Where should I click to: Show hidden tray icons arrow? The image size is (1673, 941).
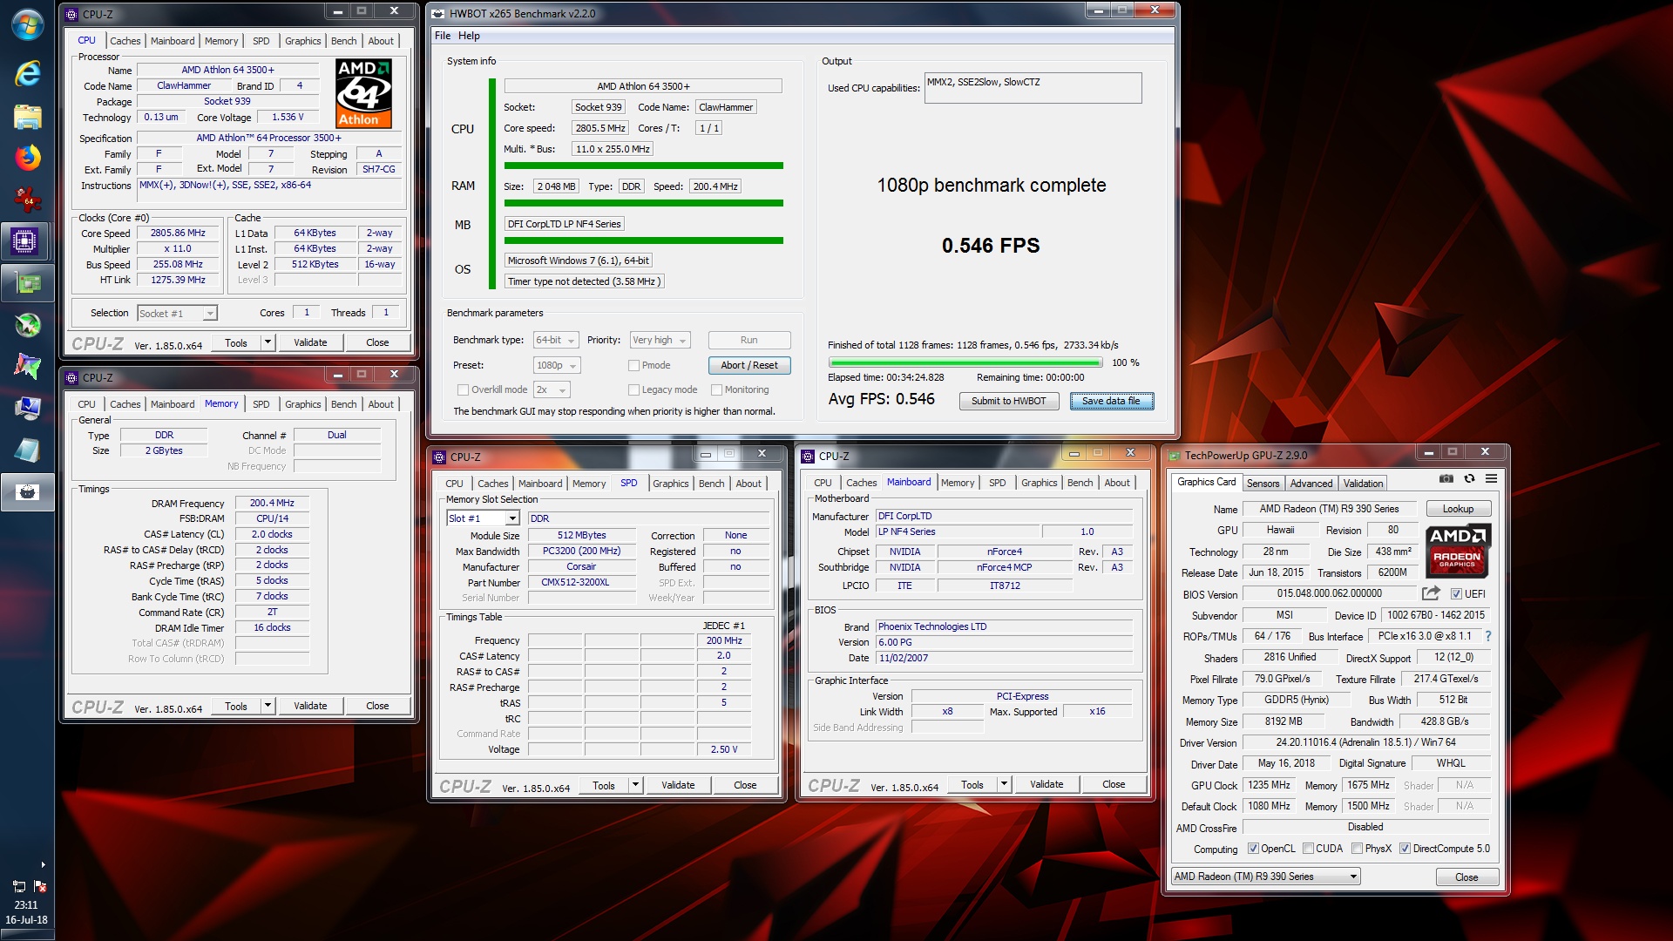coord(43,864)
